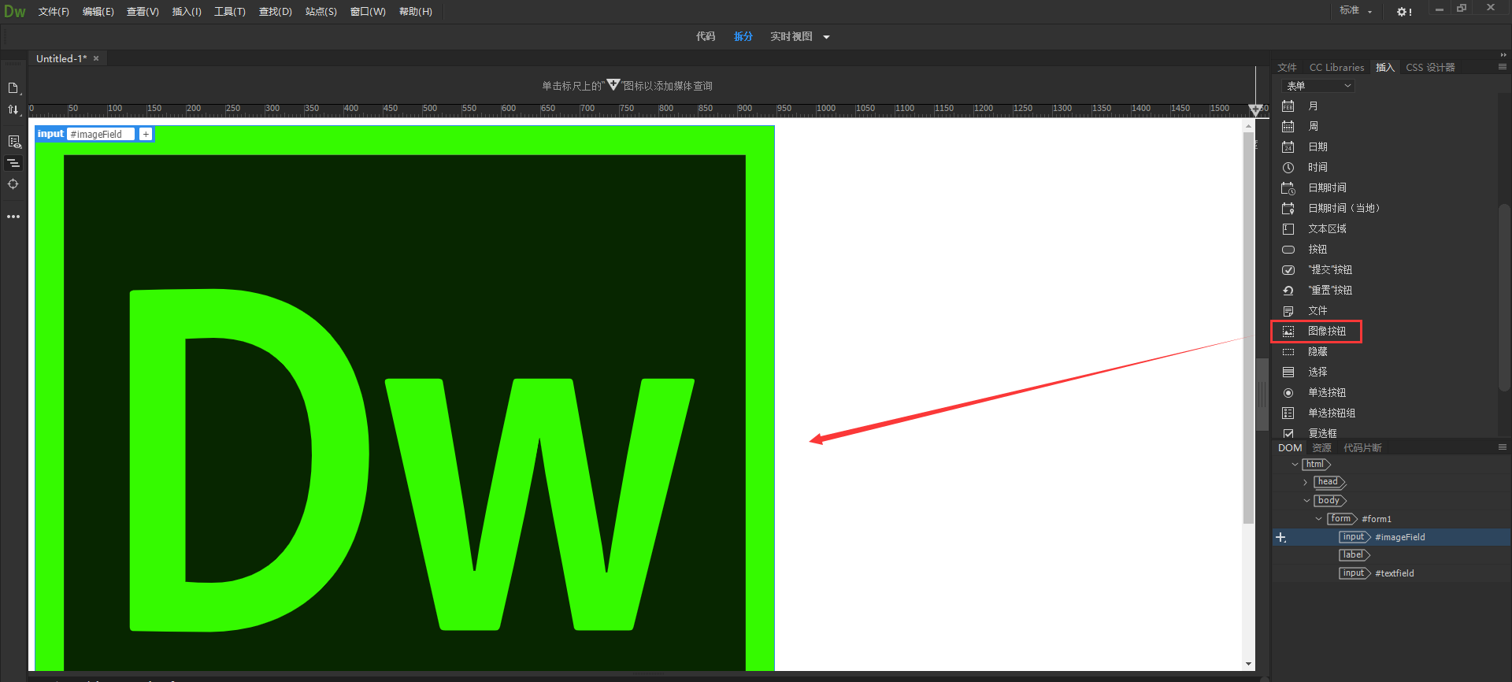
Task: Insert a Time (时间) form field
Action: (x=1317, y=167)
